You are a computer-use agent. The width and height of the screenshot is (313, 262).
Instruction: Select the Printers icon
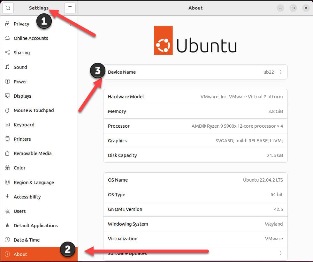(x=7, y=139)
